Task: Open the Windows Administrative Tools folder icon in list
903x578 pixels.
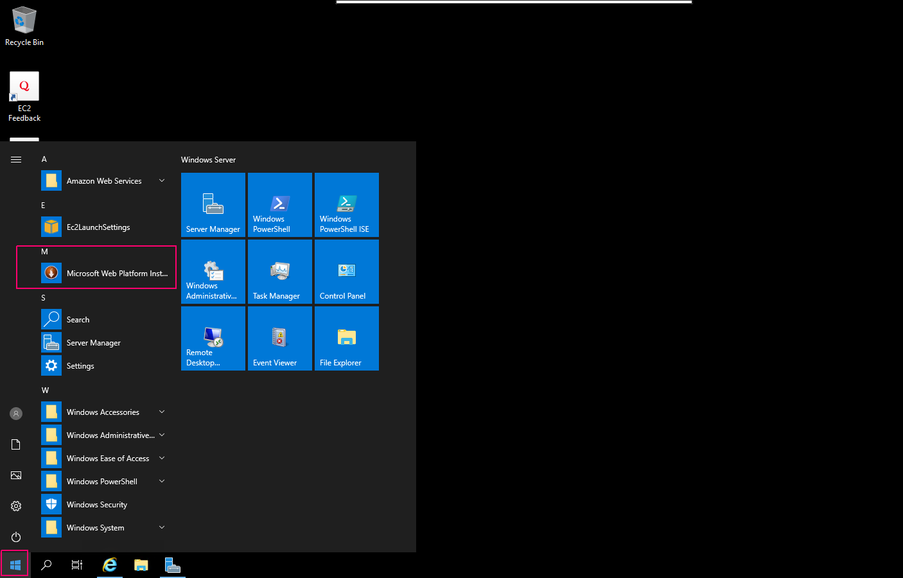Action: coord(51,435)
